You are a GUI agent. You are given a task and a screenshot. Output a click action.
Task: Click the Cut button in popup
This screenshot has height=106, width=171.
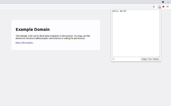tap(150, 59)
